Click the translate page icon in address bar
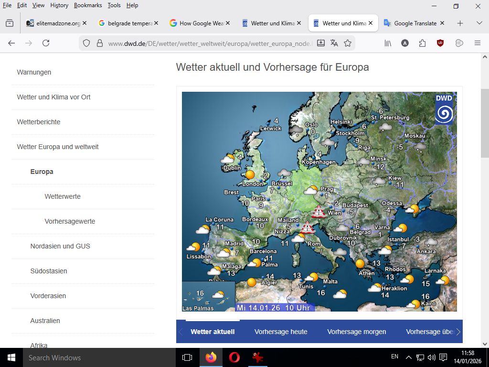 tap(334, 43)
